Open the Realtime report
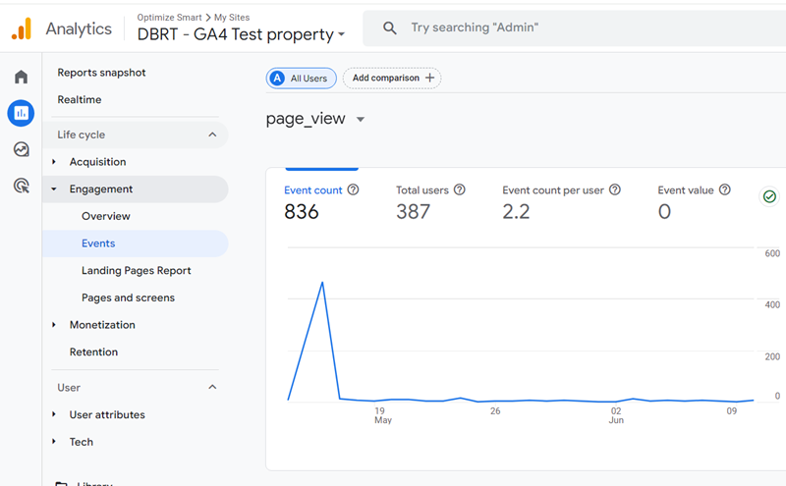The width and height of the screenshot is (786, 486). [x=80, y=100]
